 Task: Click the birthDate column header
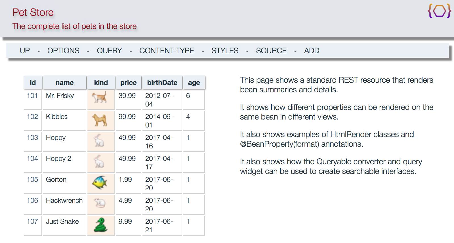162,83
